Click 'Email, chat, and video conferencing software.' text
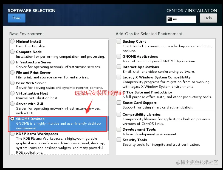Viewport: 223px width, 170px height. 159,72
